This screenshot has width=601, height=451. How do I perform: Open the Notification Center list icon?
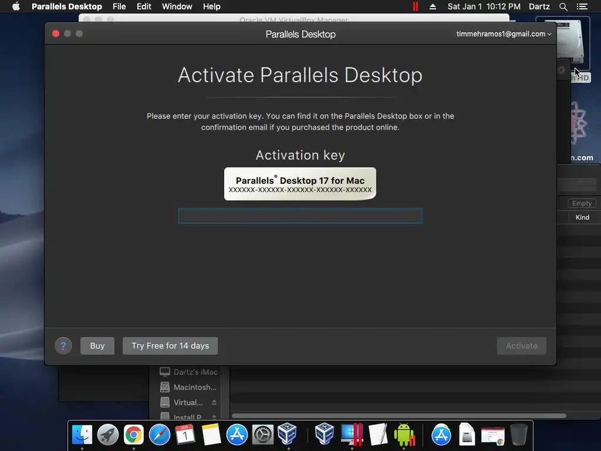tap(582, 6)
